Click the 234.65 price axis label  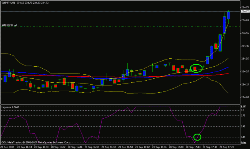click(x=245, y=20)
